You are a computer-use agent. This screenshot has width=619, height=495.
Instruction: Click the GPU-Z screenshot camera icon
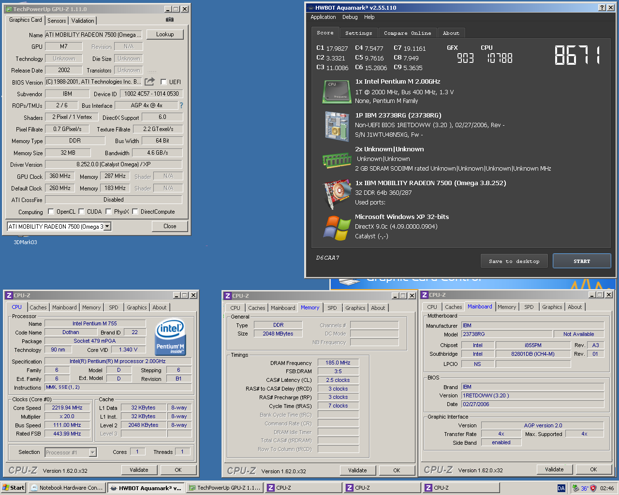[170, 20]
